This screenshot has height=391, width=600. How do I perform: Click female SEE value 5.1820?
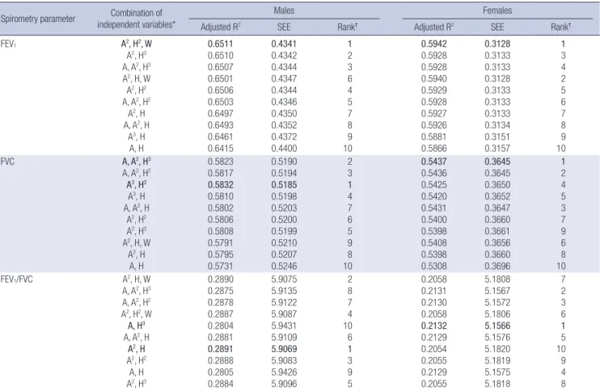[497, 349]
